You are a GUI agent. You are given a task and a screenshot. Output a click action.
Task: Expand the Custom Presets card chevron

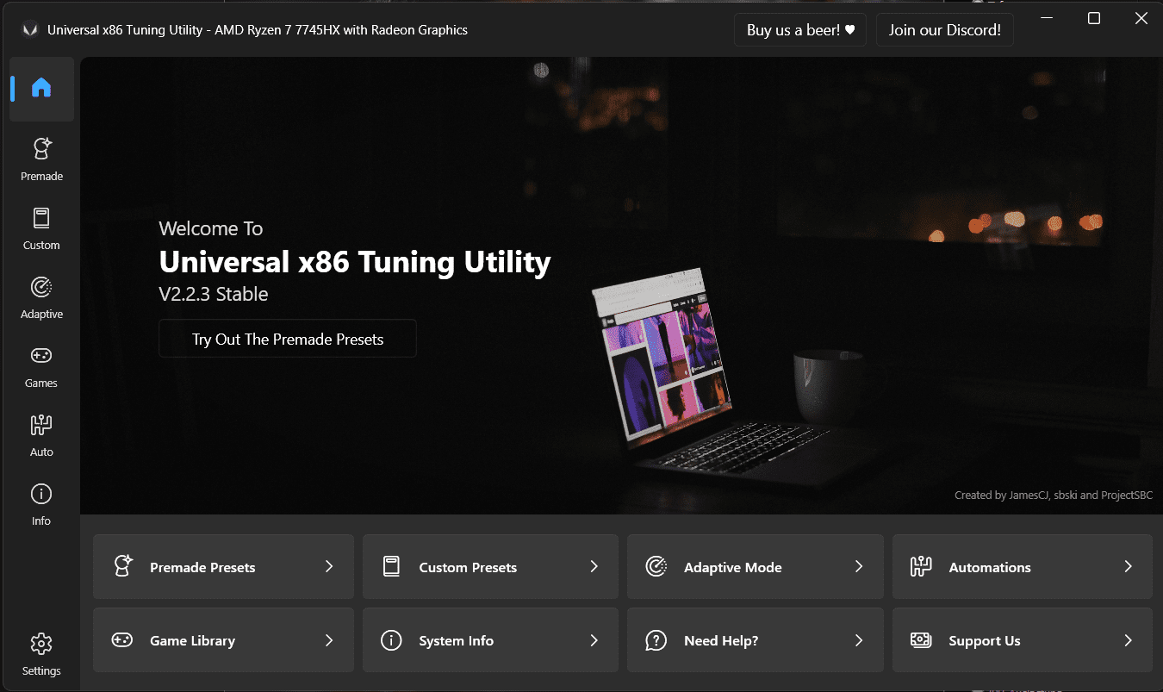[594, 566]
